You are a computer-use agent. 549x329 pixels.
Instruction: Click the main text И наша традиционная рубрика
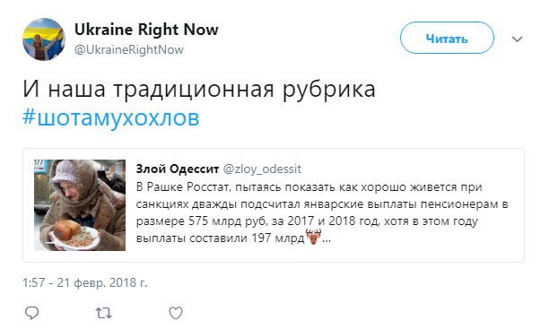(199, 89)
